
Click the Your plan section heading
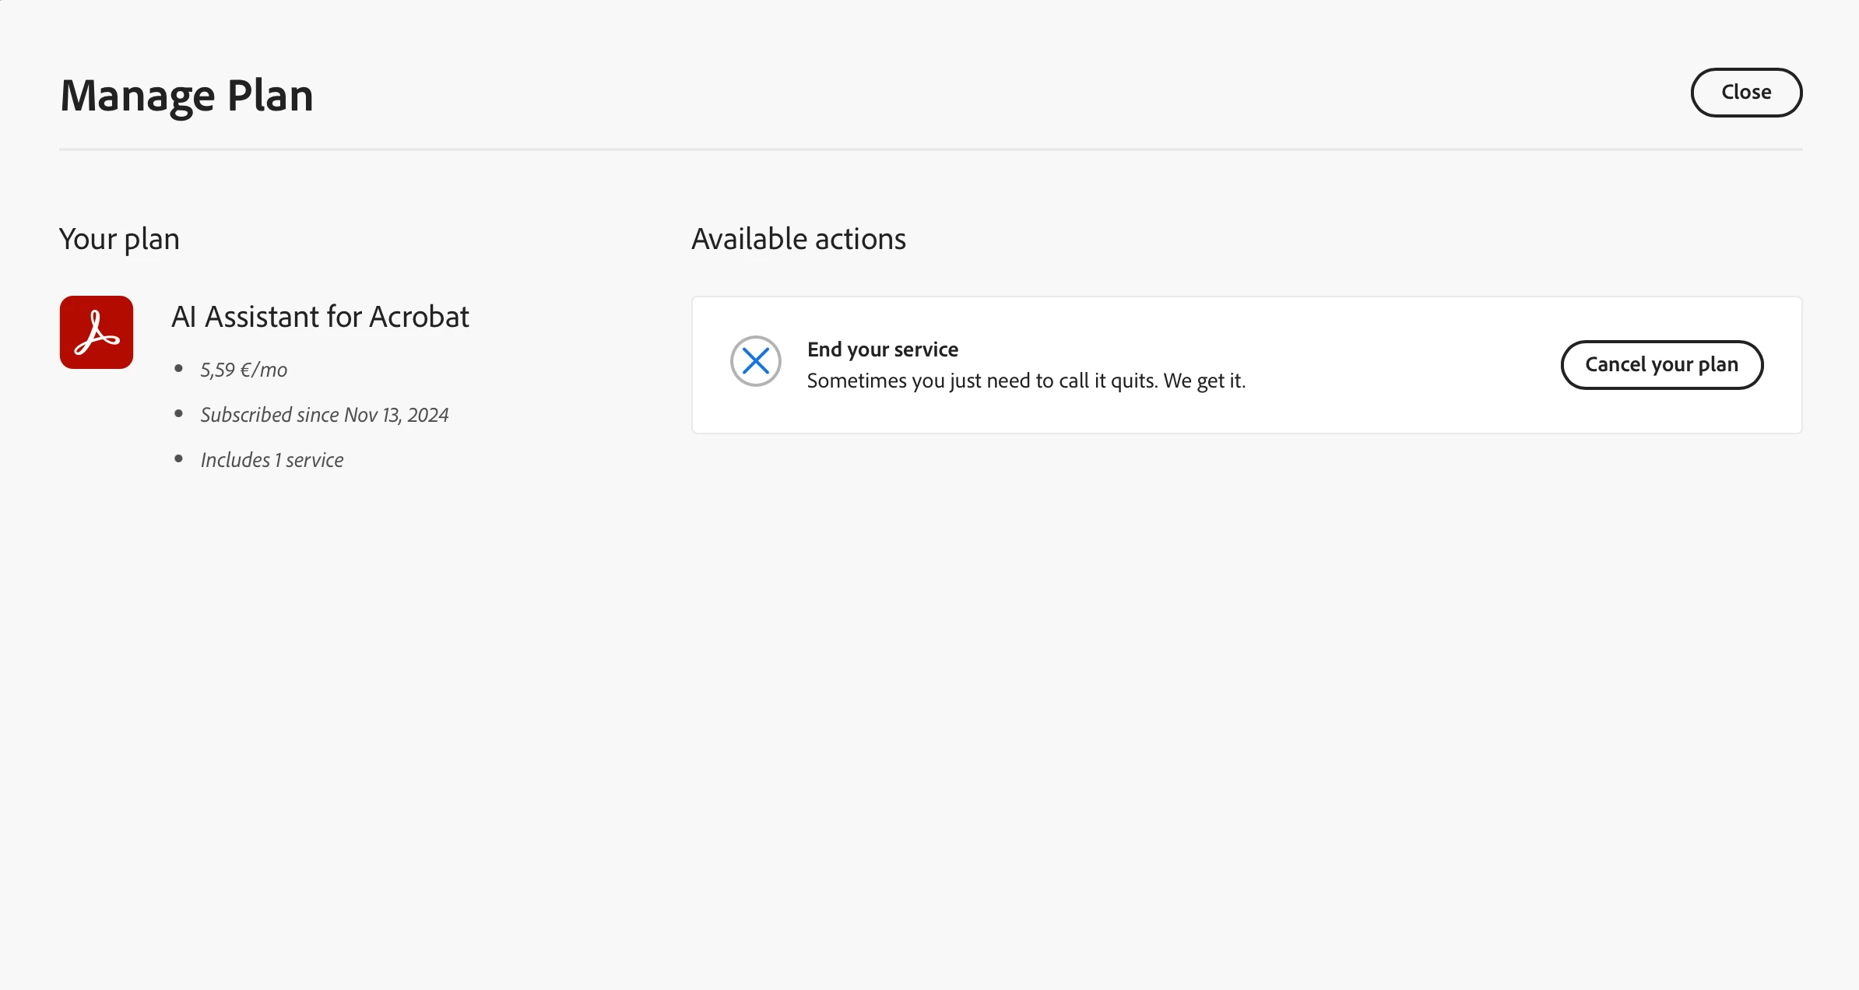[119, 239]
